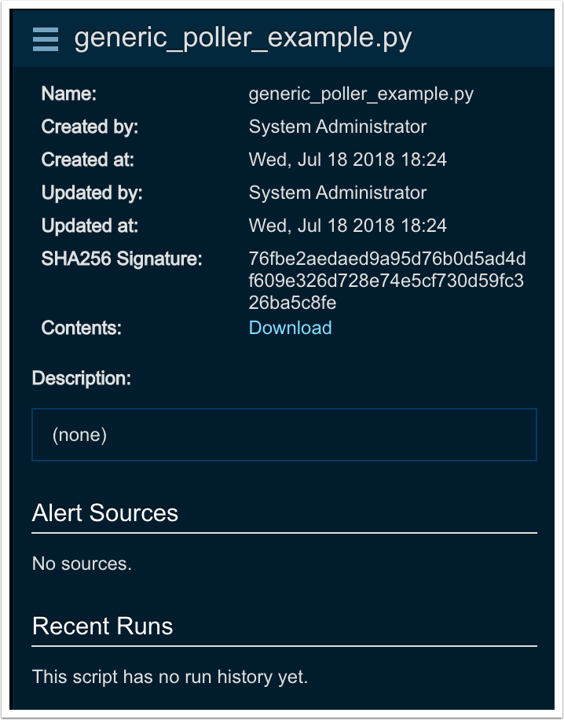
Task: Click the 'No sources.' text
Action: 82,564
